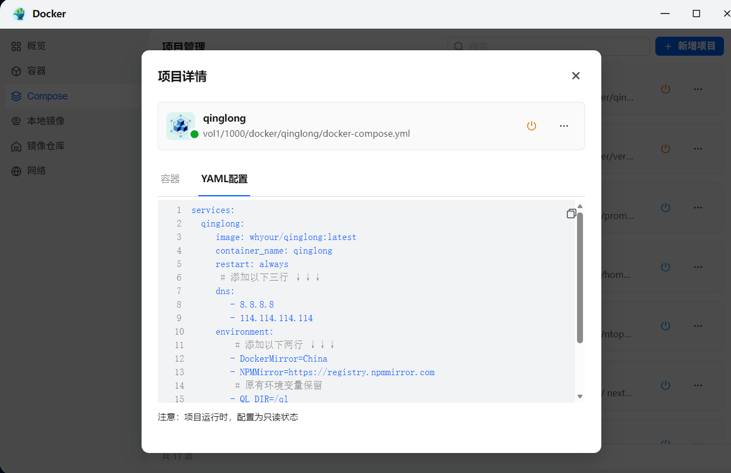Focus the 搜索 search field

[x=548, y=46]
